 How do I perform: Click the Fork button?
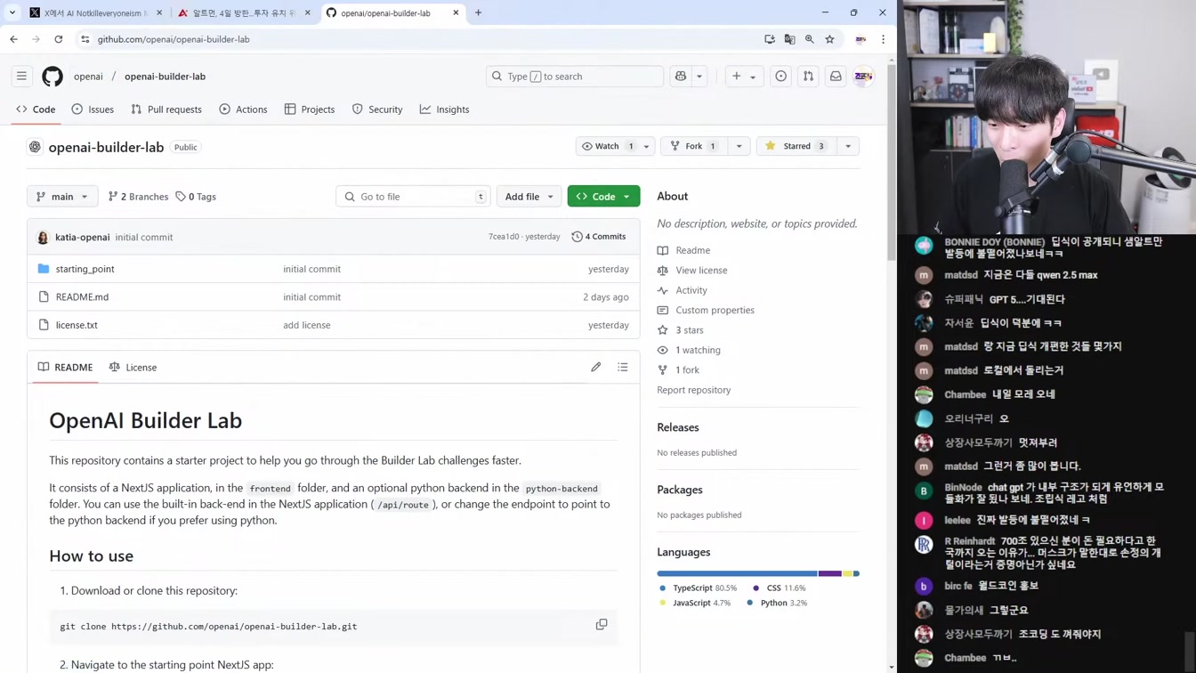tap(692, 146)
